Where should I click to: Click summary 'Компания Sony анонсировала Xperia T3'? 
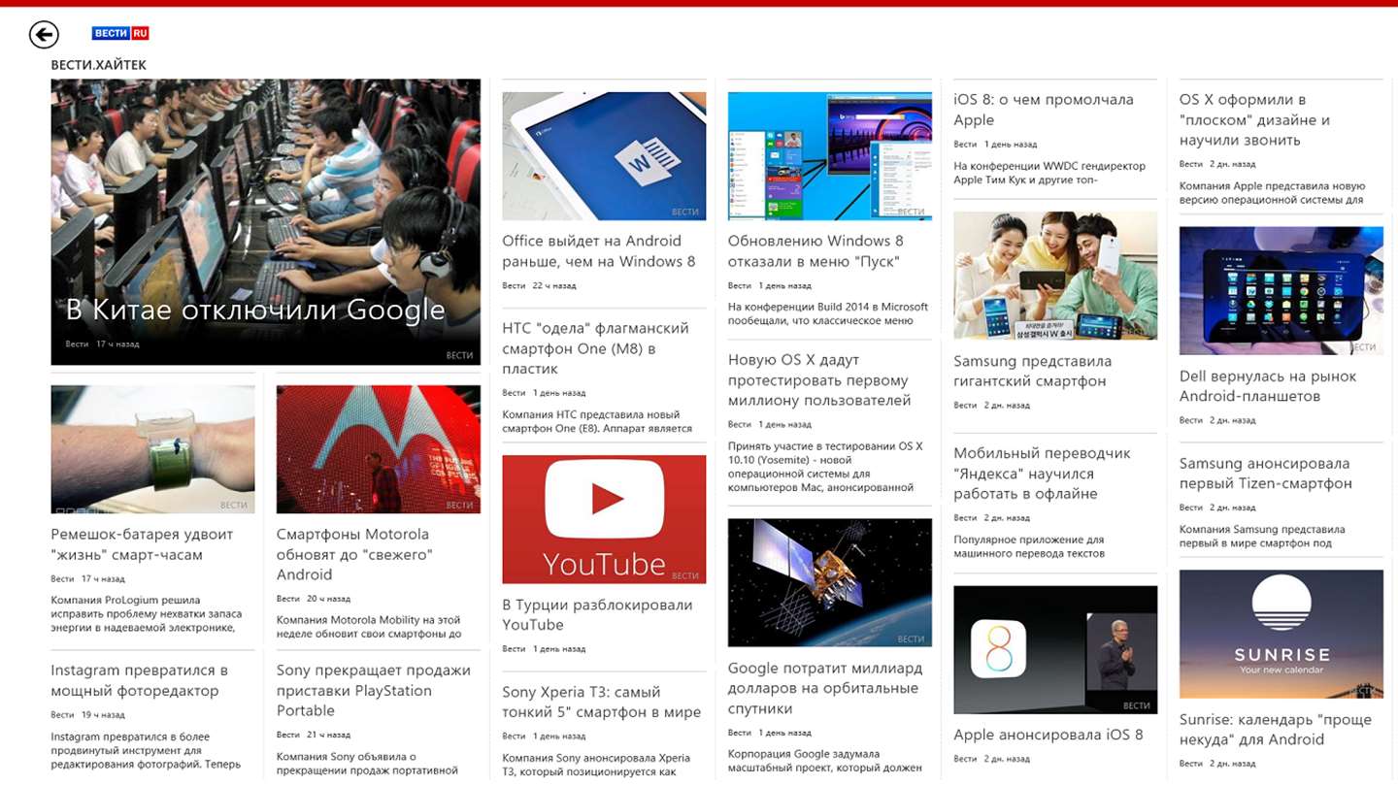point(596,765)
